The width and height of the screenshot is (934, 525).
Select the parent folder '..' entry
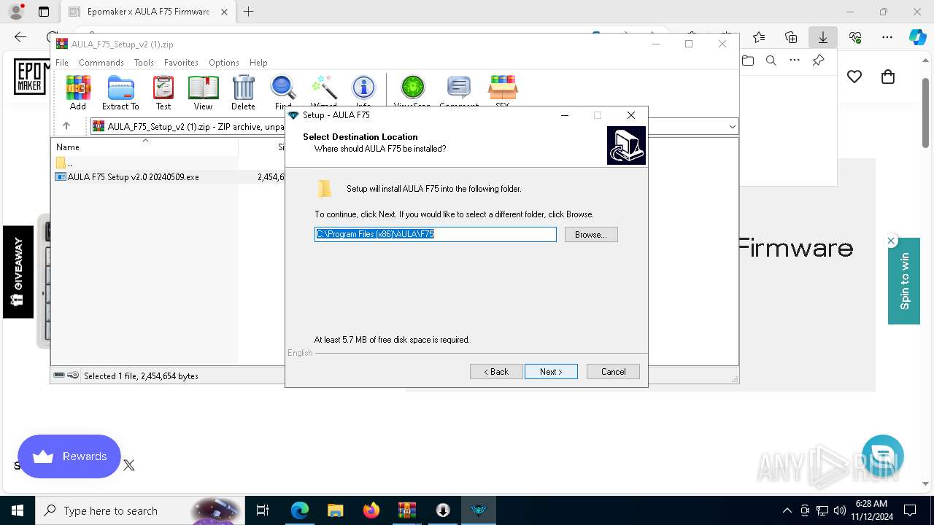64,163
